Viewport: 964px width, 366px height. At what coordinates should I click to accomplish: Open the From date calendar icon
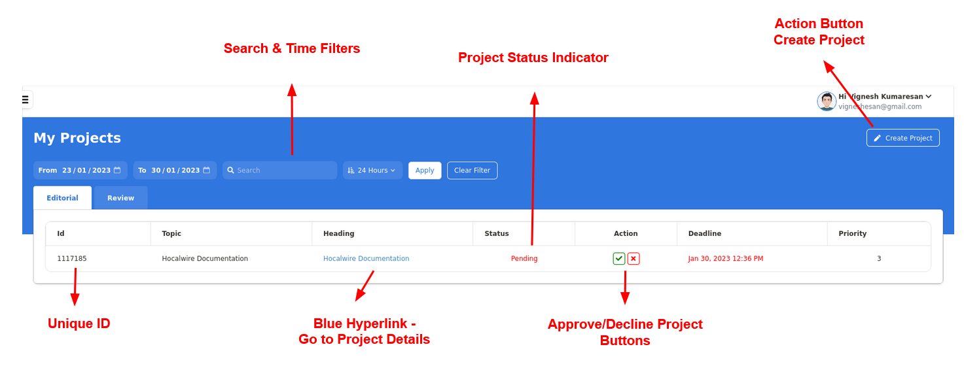pos(117,171)
